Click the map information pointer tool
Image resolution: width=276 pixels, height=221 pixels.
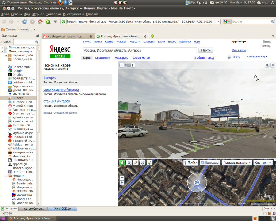tap(150, 163)
